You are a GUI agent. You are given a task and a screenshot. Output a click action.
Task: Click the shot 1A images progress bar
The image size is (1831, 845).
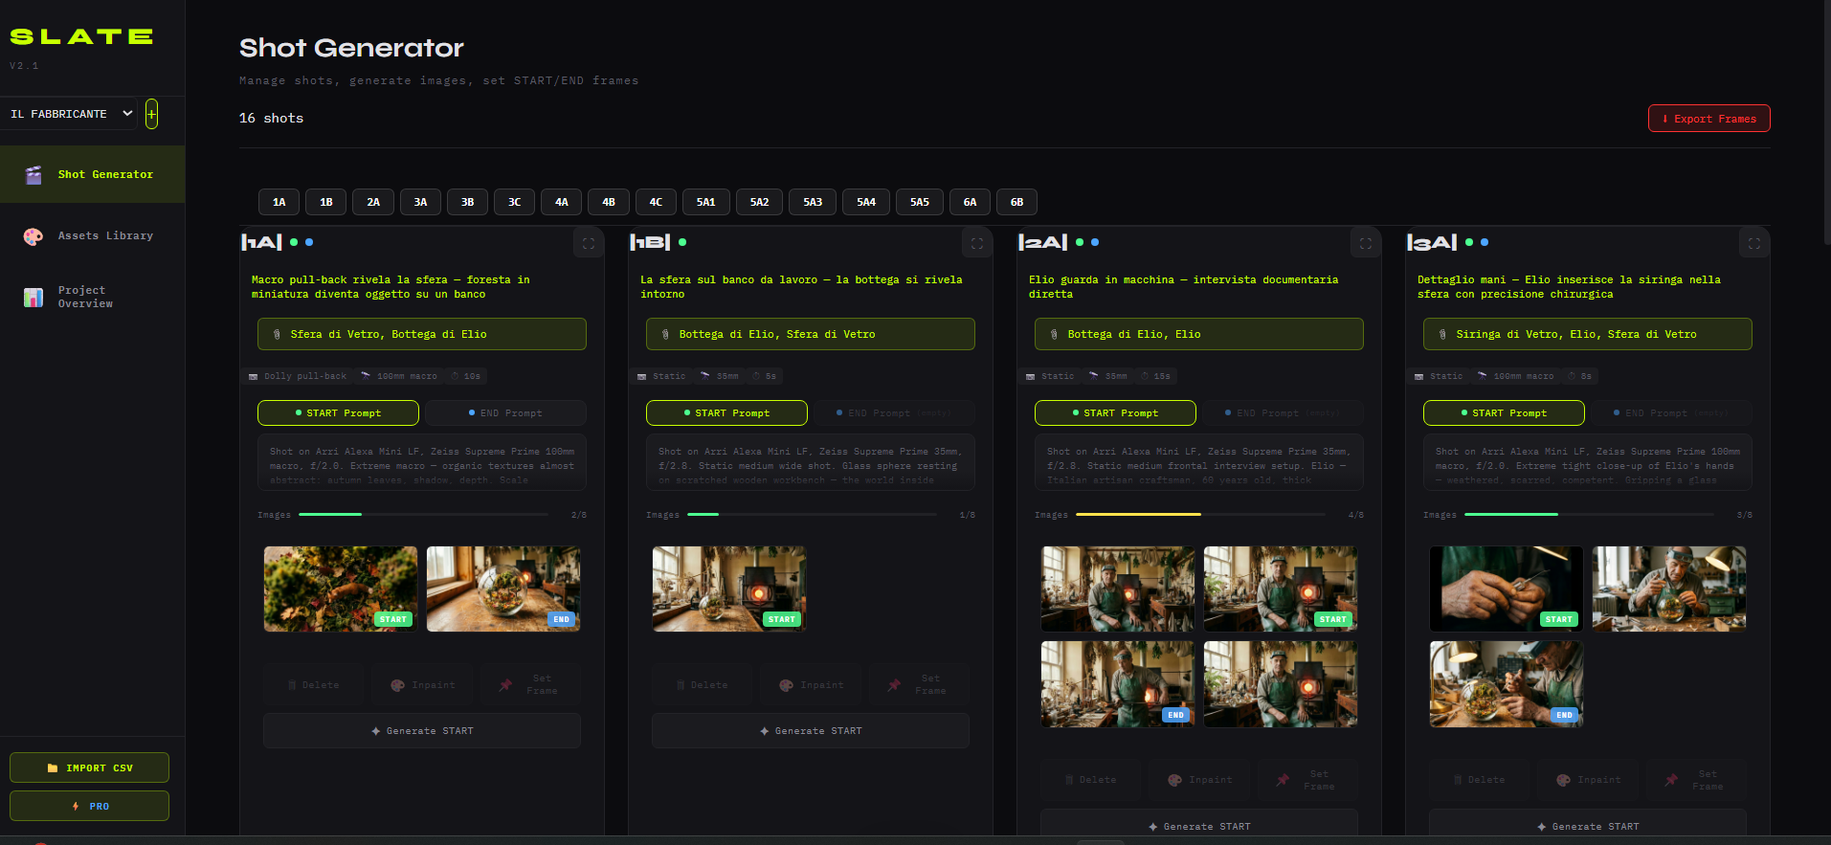(424, 514)
